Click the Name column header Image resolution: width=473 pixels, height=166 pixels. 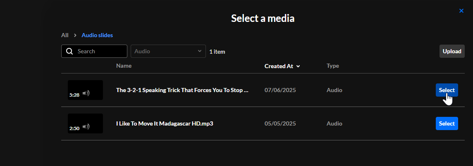click(124, 66)
